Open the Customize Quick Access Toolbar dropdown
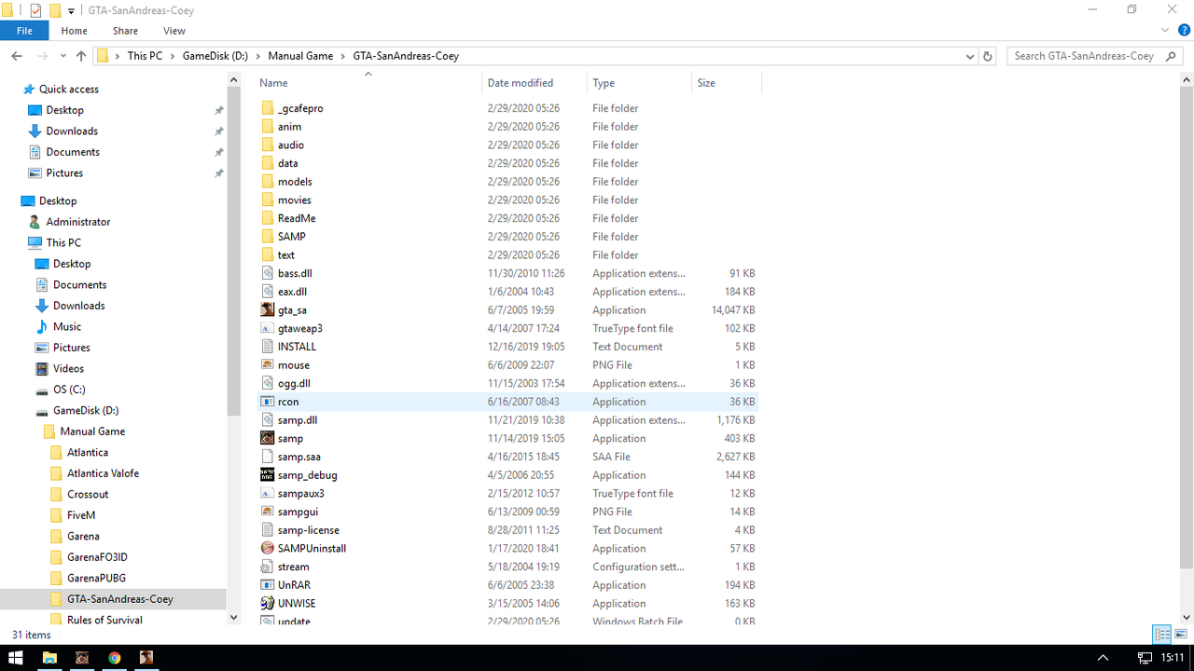1194x671 pixels. pos(72,11)
